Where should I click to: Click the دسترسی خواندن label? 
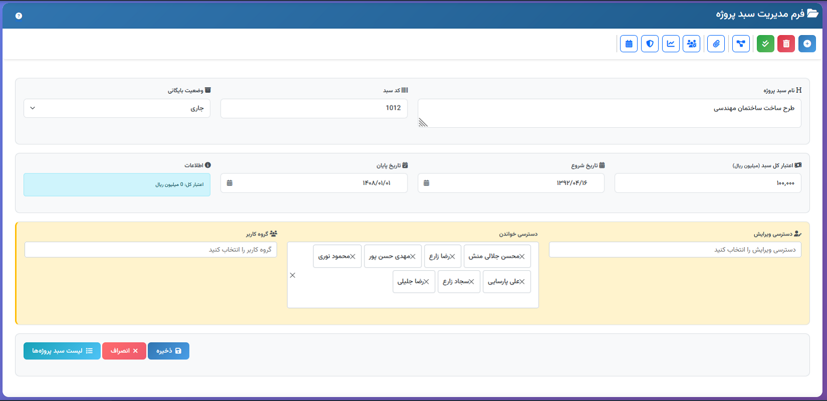pos(518,234)
